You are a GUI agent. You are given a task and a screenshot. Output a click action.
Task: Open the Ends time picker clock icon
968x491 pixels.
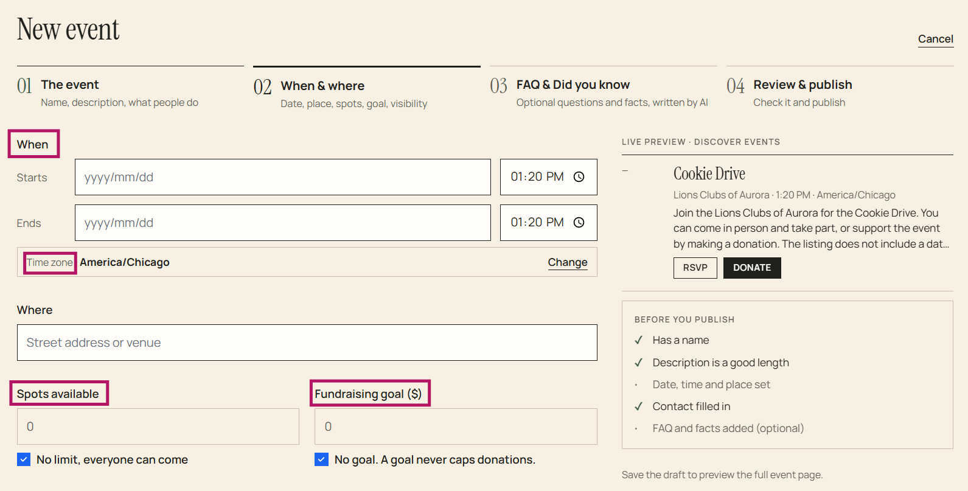tap(579, 223)
